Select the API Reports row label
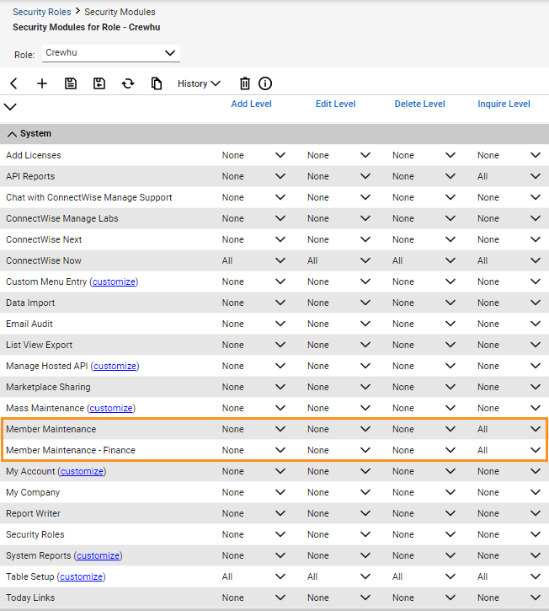This screenshot has height=611, width=549. (x=30, y=176)
